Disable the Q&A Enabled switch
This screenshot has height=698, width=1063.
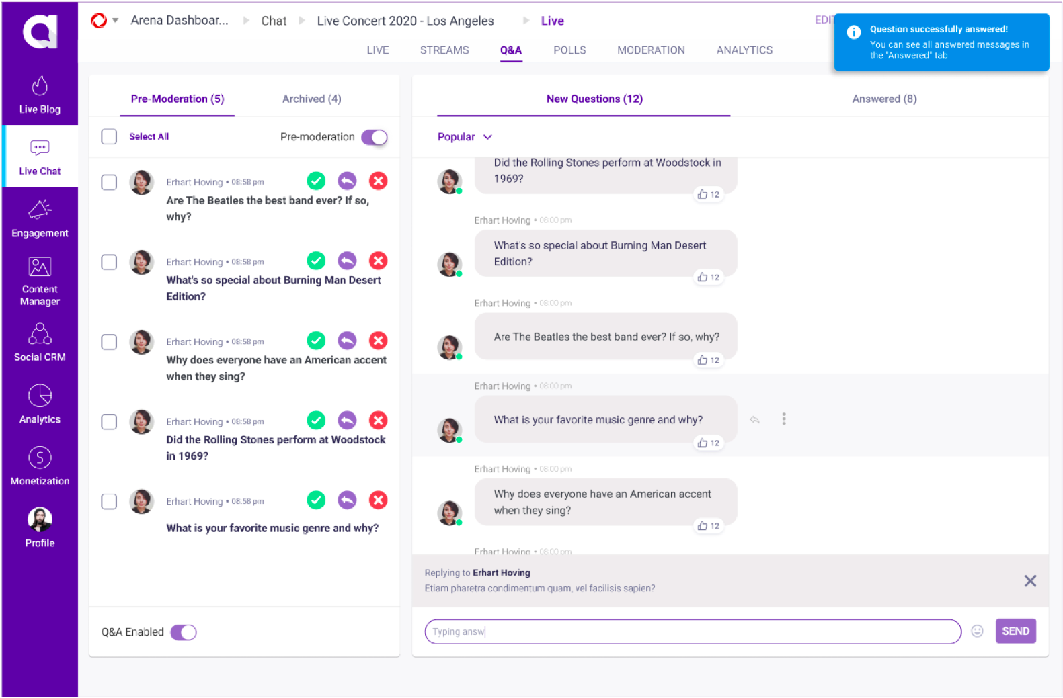tap(184, 632)
